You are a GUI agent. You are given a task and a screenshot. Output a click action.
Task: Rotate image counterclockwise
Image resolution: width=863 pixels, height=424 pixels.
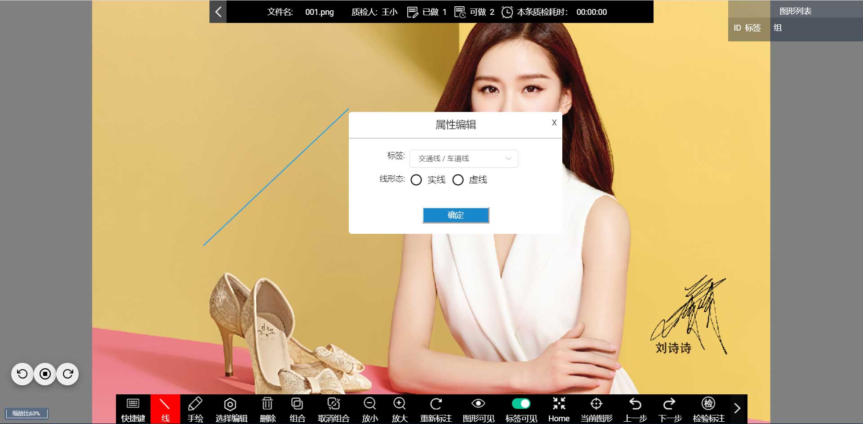point(22,374)
